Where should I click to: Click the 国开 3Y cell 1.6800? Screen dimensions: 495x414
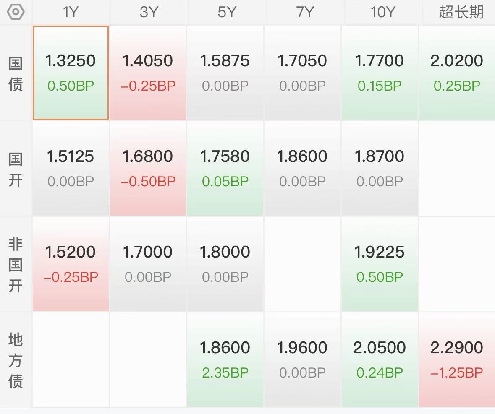pos(148,168)
